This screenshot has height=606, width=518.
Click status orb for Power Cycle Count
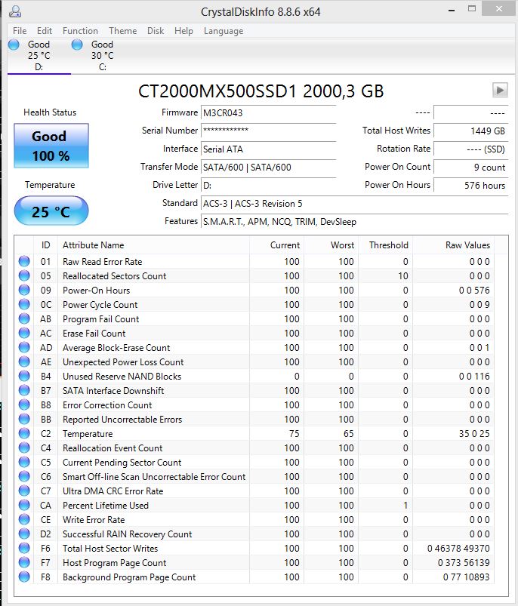coord(24,304)
